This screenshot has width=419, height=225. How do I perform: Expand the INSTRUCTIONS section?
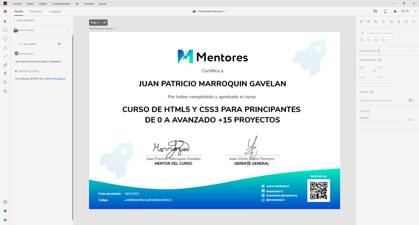pos(27,71)
